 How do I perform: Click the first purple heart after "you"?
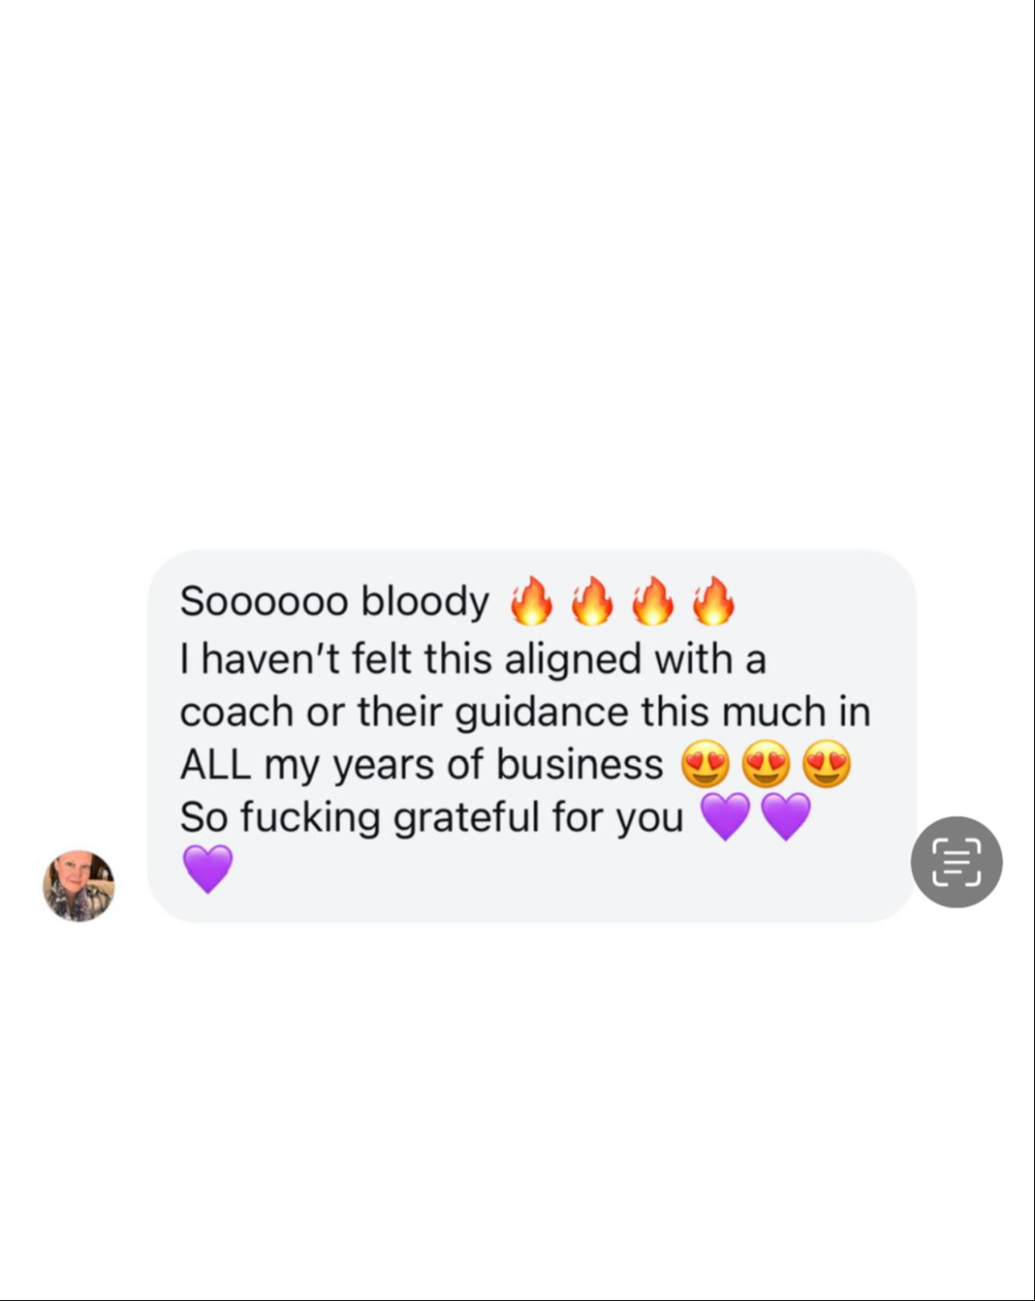click(x=725, y=817)
